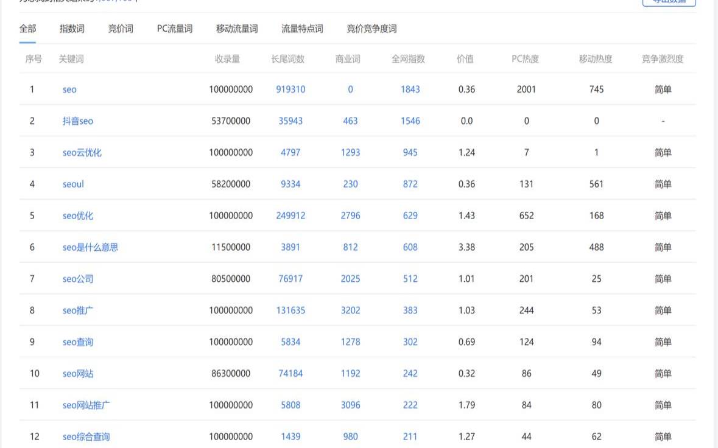Open keyword link seo
This screenshot has width=718, height=448.
click(x=69, y=89)
